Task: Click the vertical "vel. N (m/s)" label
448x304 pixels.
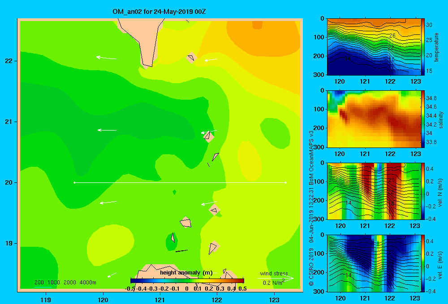Action: [x=440, y=193]
